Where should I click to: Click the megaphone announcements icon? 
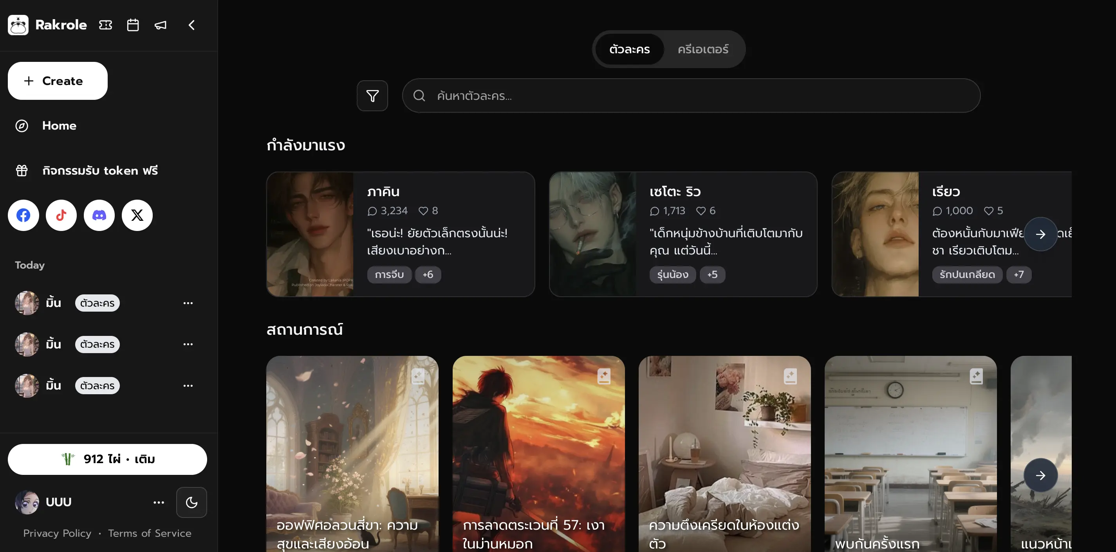[x=160, y=25]
